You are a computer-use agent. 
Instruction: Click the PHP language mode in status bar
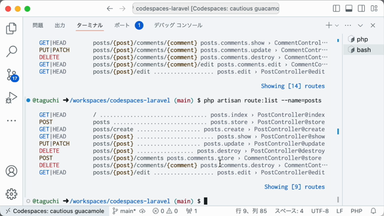pyautogui.click(x=356, y=211)
